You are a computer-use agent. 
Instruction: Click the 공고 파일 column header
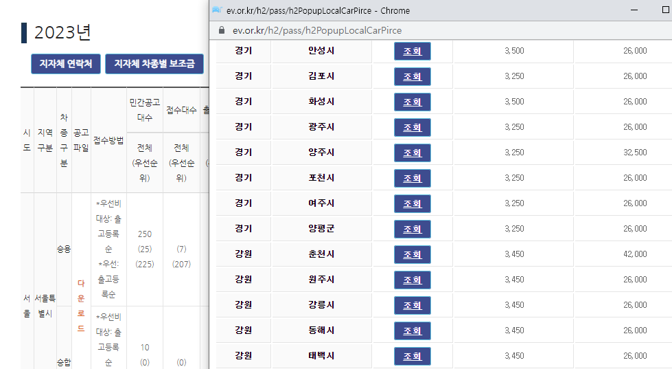coord(81,140)
